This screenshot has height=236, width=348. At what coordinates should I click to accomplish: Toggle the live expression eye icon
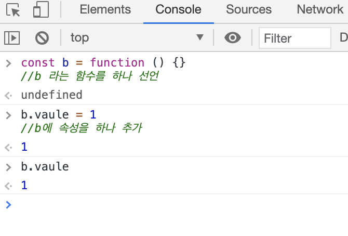tap(233, 37)
